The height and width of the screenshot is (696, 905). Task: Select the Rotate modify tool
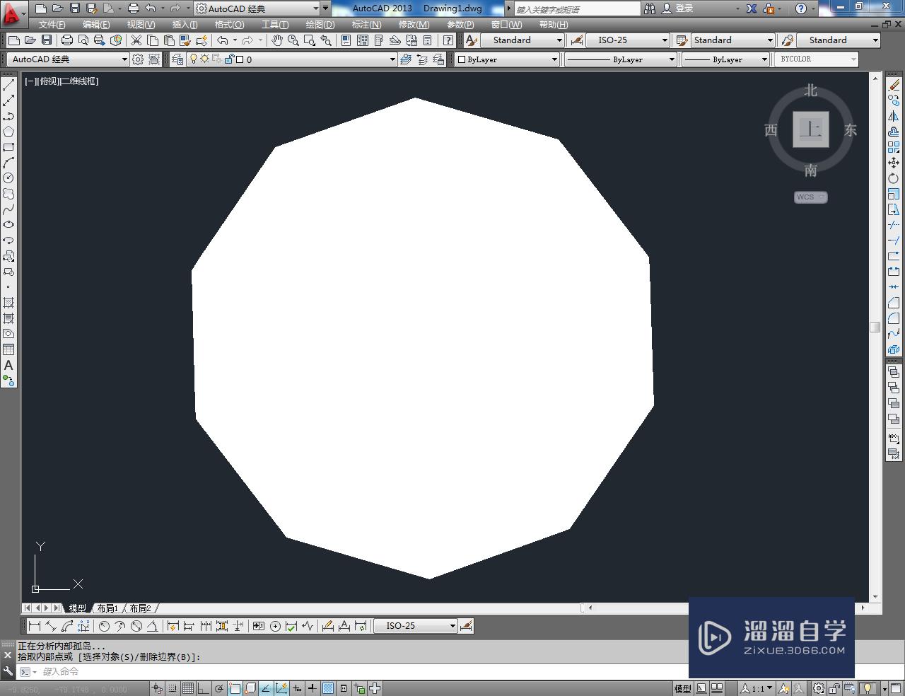pos(894,178)
